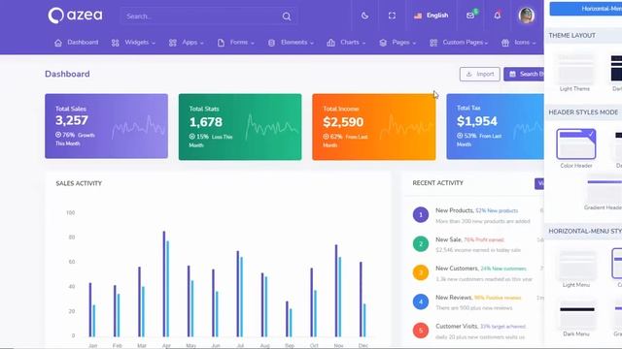The image size is (622, 349).
Task: Open the 76% Profit earned link
Action: click(484, 239)
